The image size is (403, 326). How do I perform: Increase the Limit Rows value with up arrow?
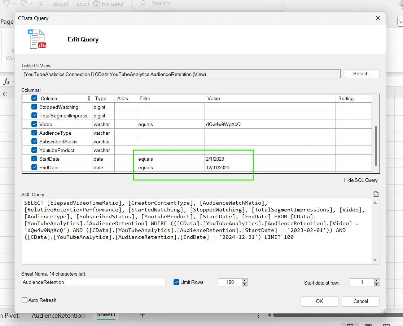[245, 281]
